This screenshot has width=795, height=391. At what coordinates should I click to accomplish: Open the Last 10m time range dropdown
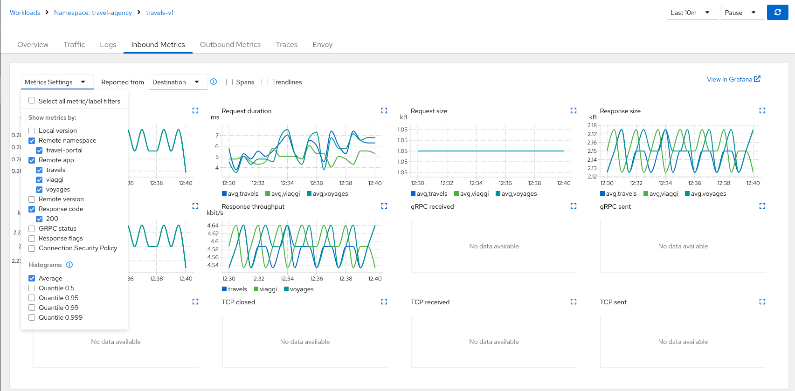[x=691, y=13]
